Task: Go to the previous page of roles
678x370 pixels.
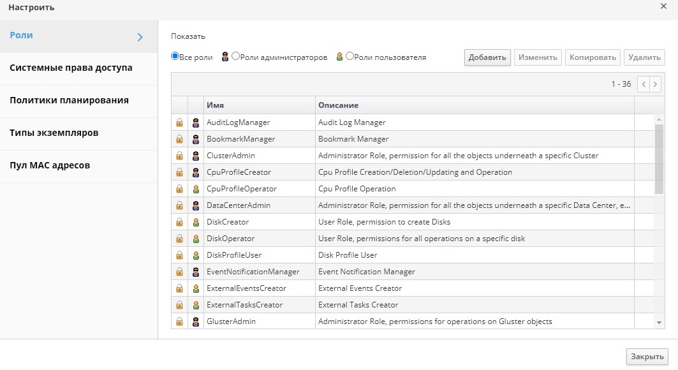Action: (644, 84)
